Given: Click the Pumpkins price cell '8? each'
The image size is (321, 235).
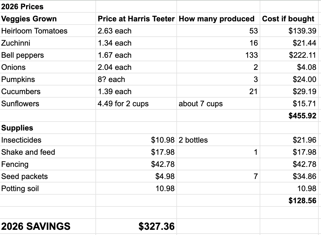Looking at the screenshot, I should click(136, 79).
